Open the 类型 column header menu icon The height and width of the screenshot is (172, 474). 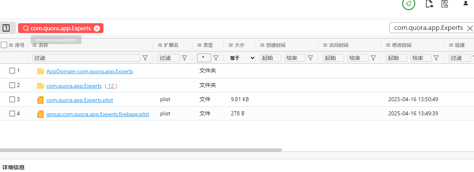[x=199, y=45]
